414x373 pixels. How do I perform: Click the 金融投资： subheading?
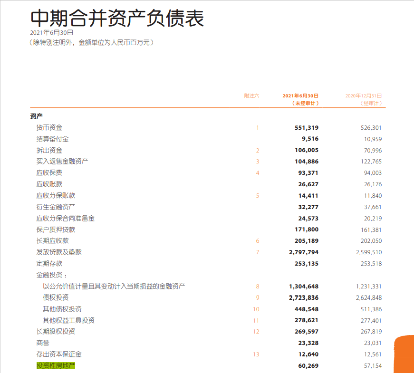point(51,275)
